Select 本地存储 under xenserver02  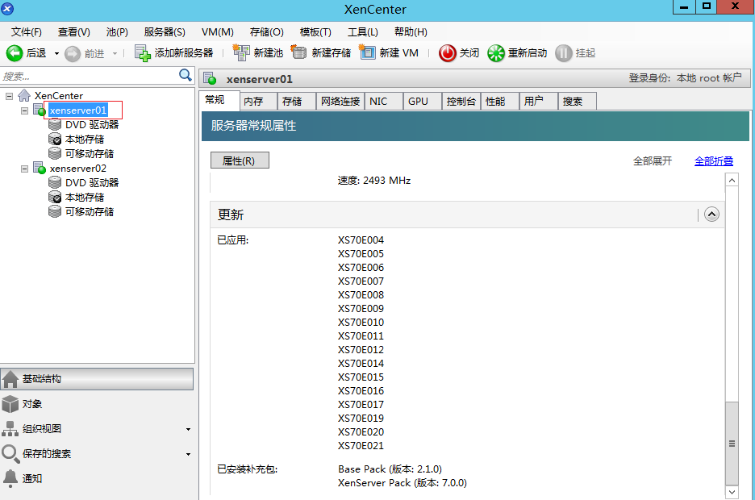[x=85, y=198]
